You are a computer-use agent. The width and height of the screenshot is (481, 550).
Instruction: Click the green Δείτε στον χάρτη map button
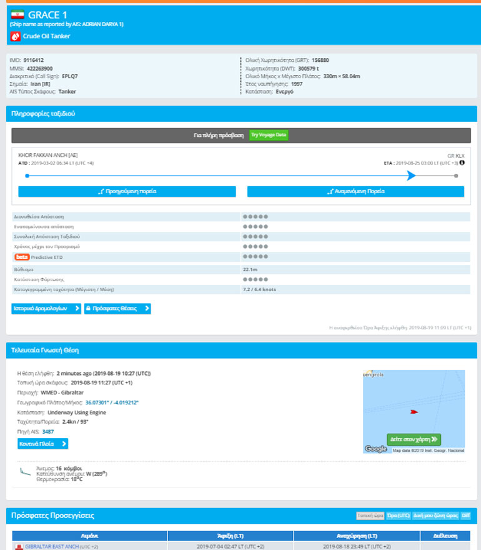click(414, 439)
